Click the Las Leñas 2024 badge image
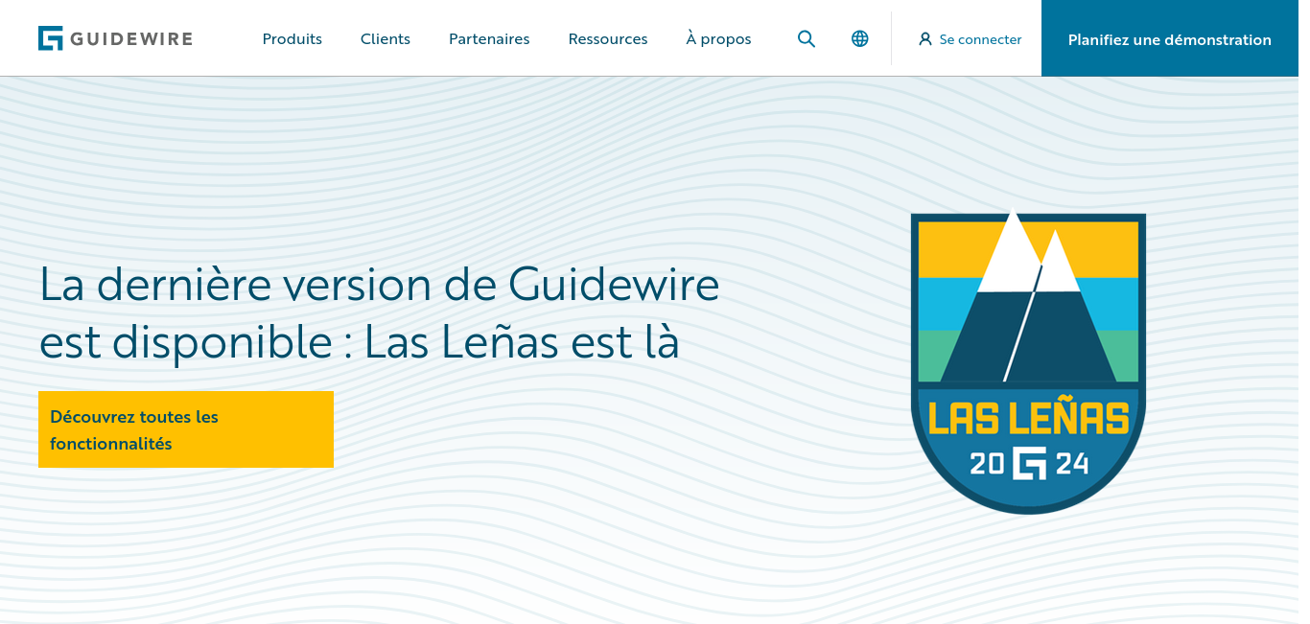 point(1028,360)
